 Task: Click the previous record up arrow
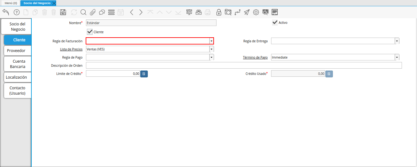click(x=159, y=12)
